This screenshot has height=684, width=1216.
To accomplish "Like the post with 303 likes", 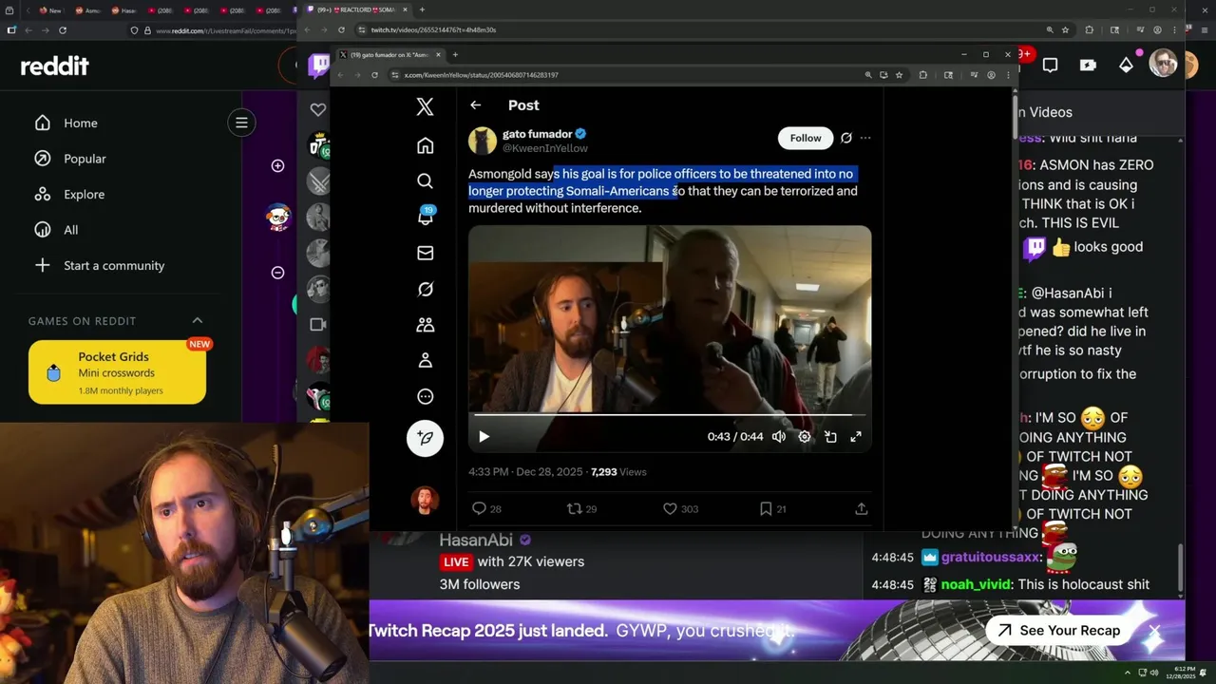I will click(680, 509).
